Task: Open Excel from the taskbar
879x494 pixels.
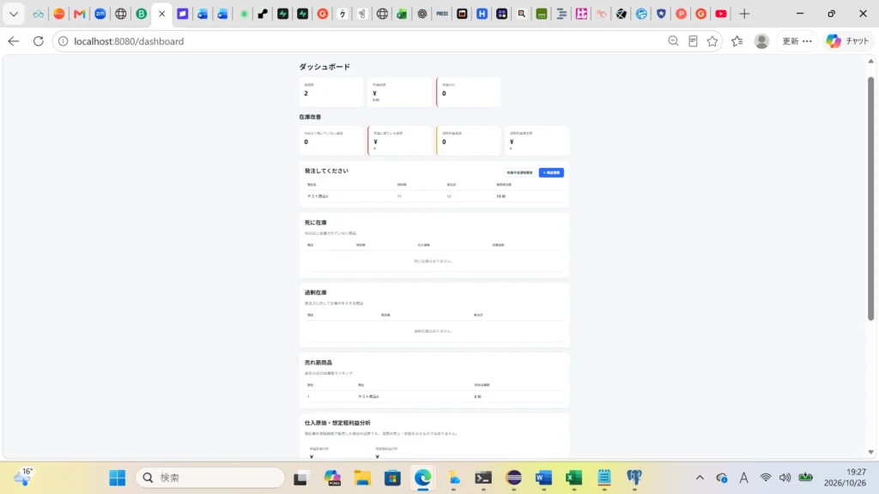Action: point(573,478)
